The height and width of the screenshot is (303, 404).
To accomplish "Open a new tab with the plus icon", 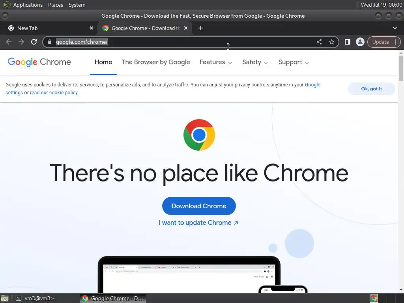I will click(201, 28).
